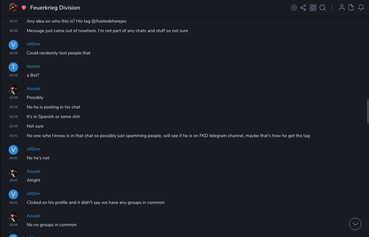Click teuton's T avatar circle
This screenshot has width=369, height=237.
click(13, 67)
